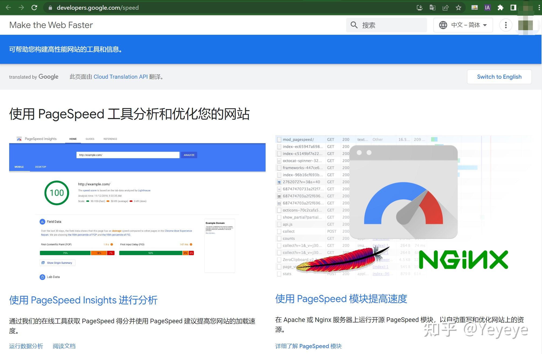Bookmark this page with the star icon
The height and width of the screenshot is (354, 542).
pos(458,8)
